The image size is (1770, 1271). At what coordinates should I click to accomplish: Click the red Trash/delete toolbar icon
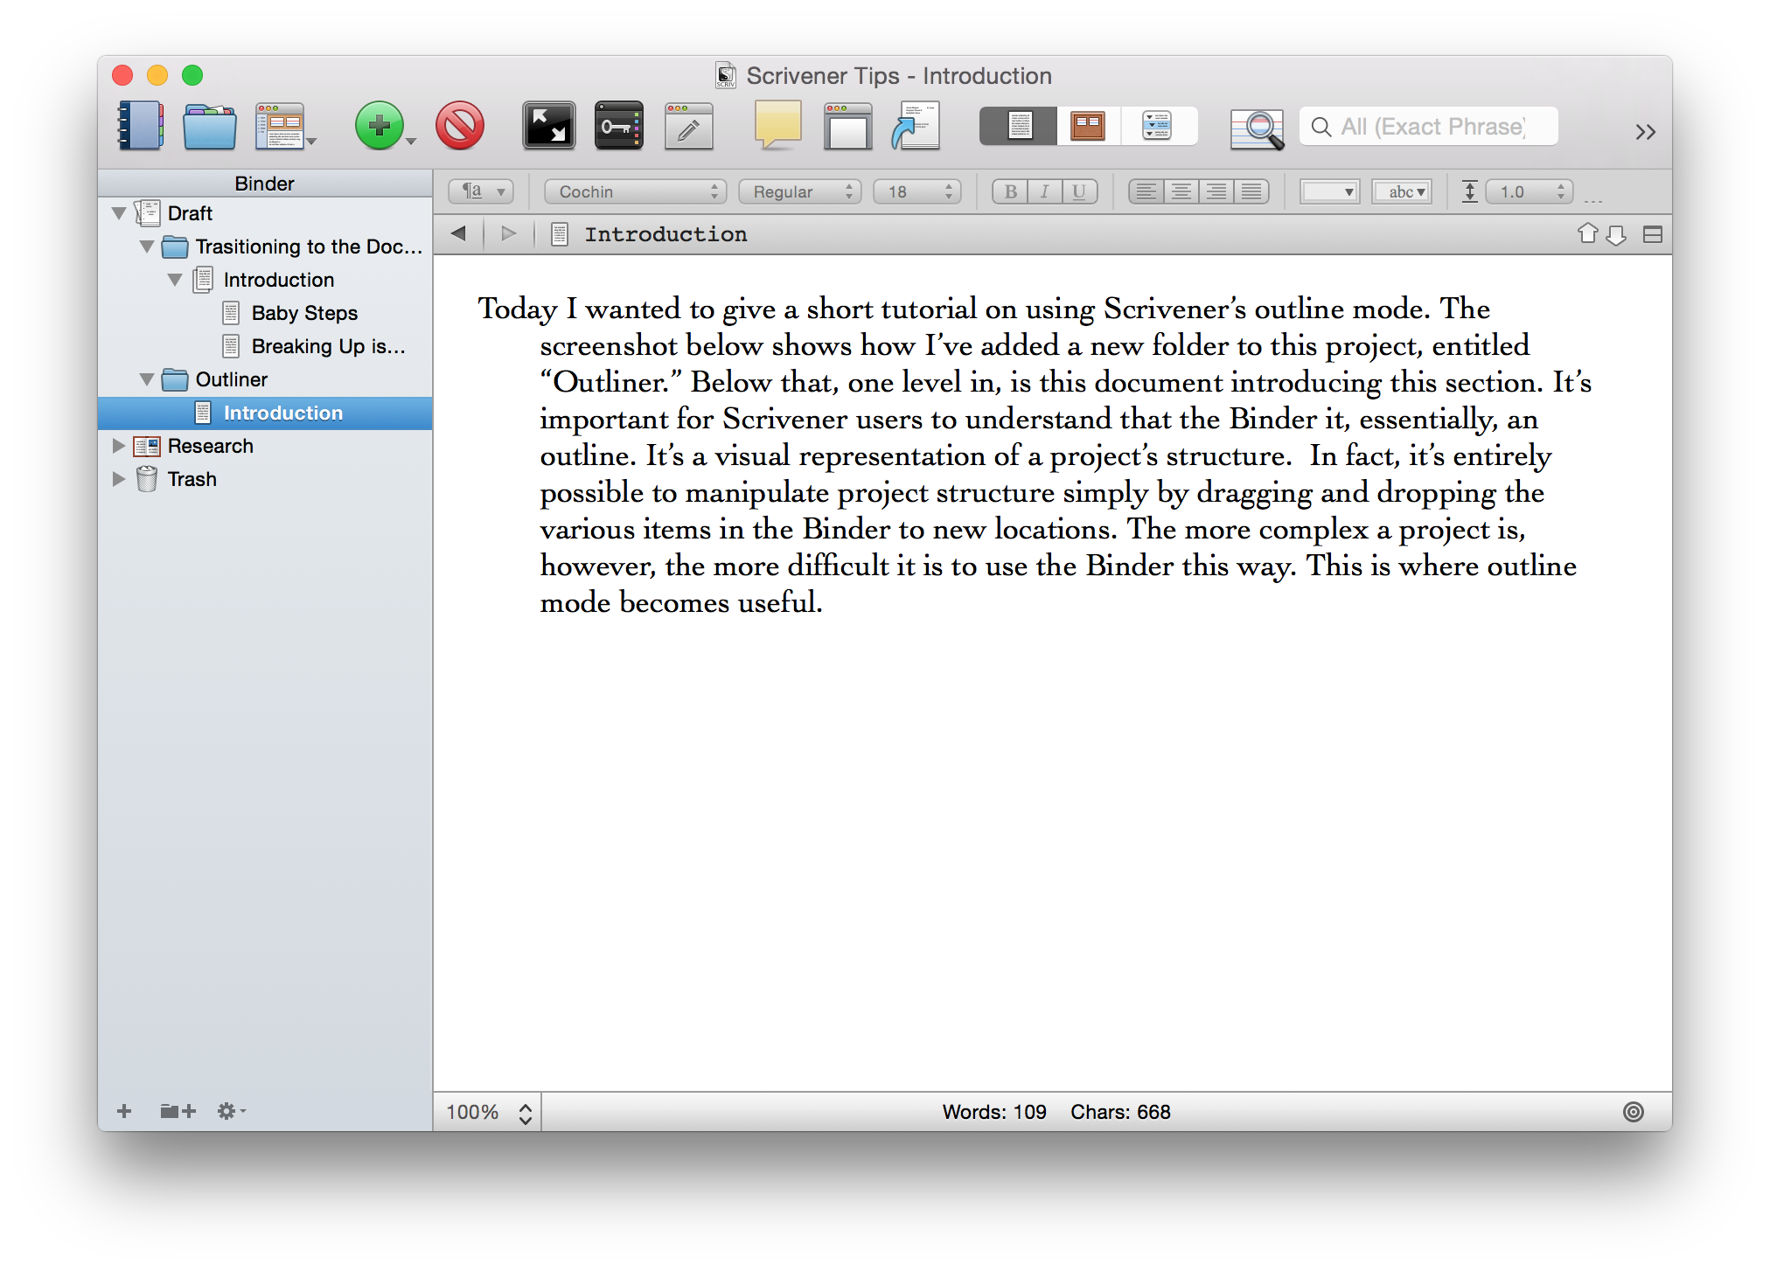460,127
